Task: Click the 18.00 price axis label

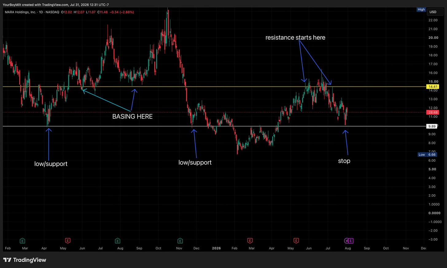Action: (433, 55)
